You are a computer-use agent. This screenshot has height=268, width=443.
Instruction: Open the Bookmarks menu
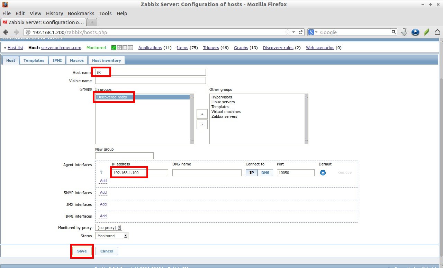81,13
